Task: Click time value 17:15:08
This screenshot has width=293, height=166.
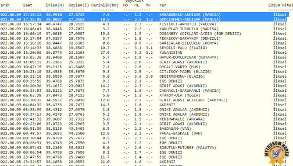Action: 32,19
